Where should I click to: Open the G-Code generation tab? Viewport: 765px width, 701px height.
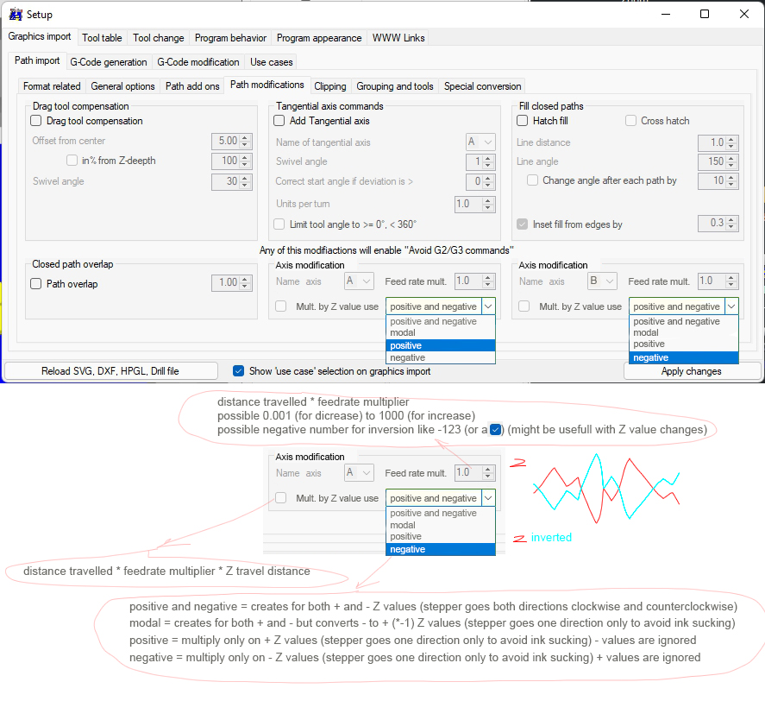click(x=109, y=62)
